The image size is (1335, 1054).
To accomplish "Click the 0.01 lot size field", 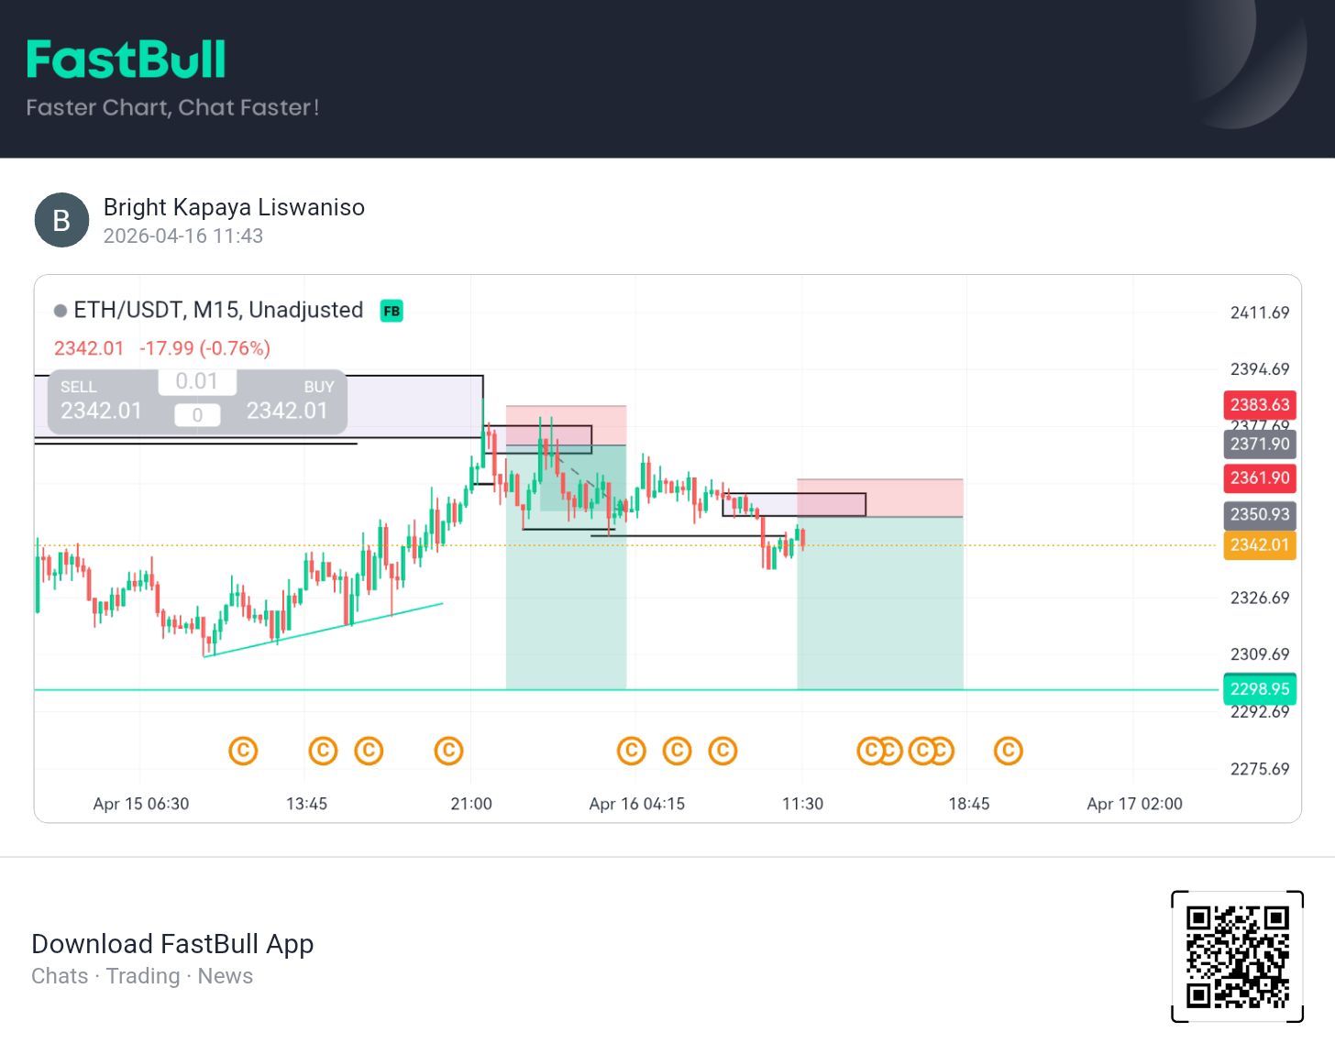I will click(x=197, y=381).
